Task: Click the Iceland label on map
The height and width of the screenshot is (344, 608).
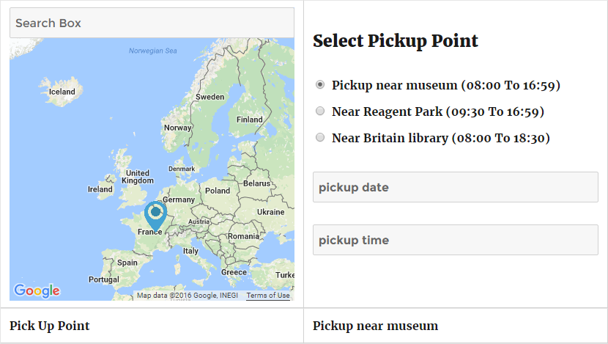Action: 62,92
